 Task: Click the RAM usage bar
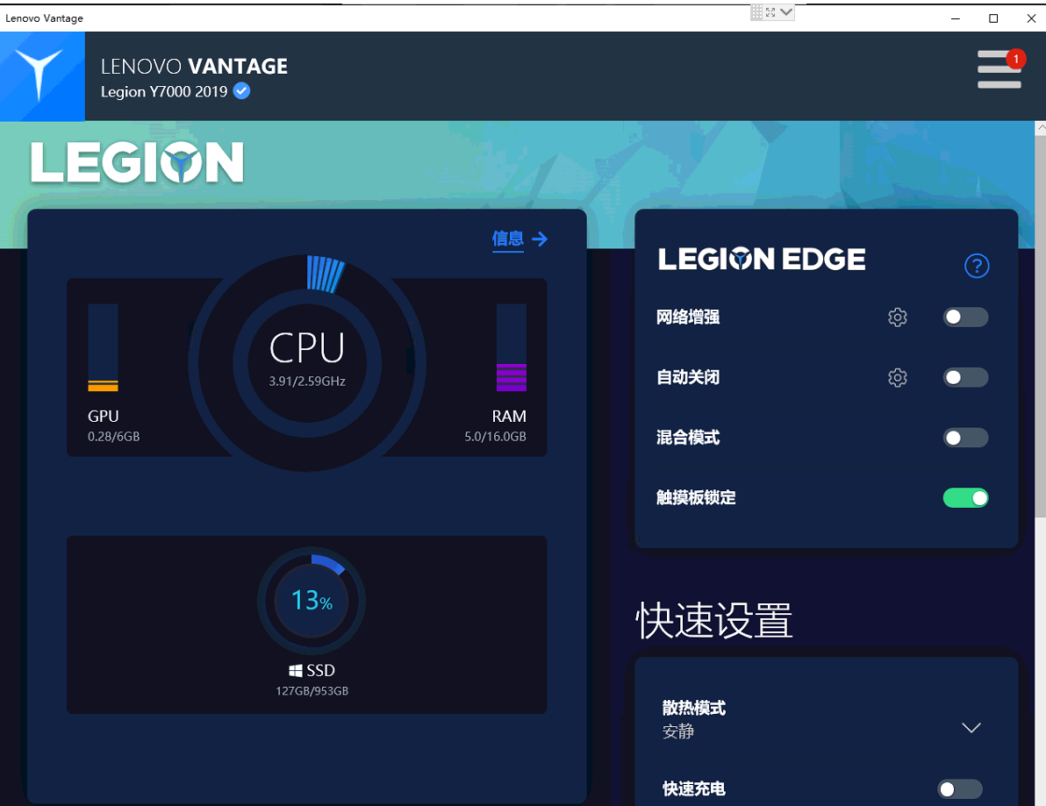tap(511, 347)
